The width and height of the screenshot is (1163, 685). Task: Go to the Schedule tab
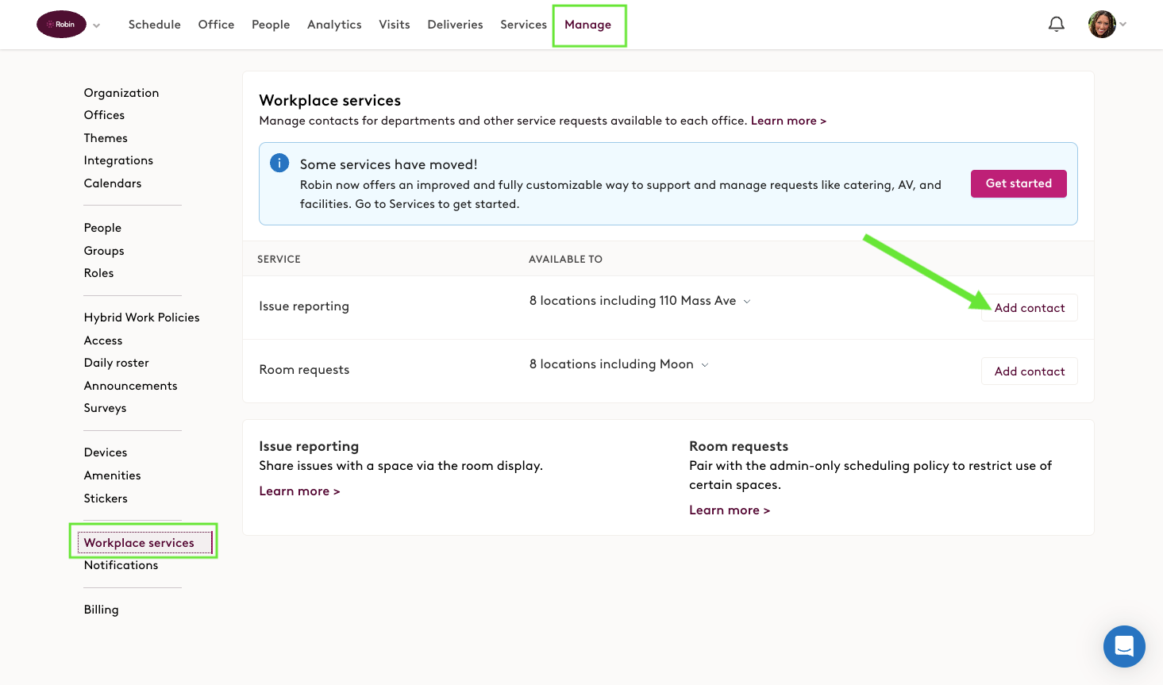point(155,25)
